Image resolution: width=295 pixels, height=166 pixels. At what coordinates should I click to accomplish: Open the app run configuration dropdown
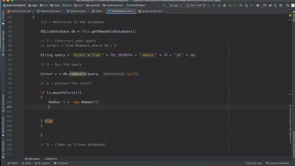176,6
